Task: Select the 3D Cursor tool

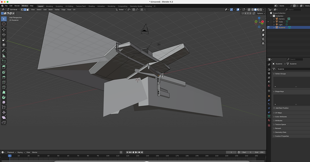Action: (x=4, y=24)
